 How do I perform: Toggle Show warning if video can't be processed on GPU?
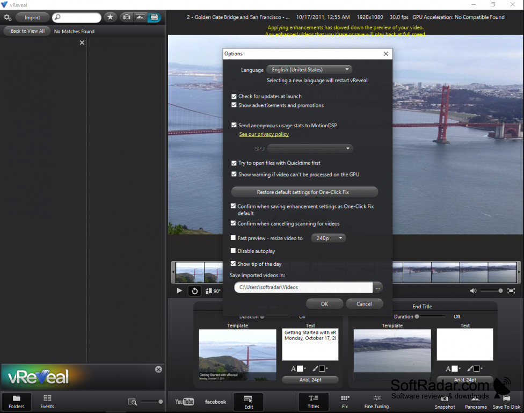234,174
